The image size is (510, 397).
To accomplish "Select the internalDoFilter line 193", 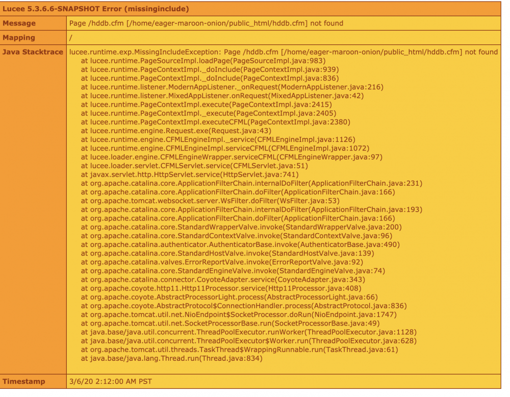I will (x=251, y=210).
